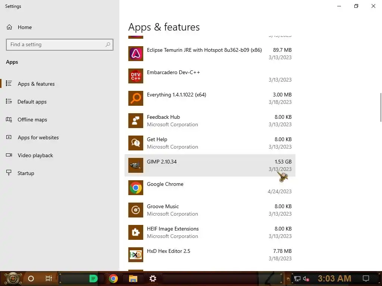Click the Apps for websites sidebar icon
The image size is (382, 286).
coord(9,137)
